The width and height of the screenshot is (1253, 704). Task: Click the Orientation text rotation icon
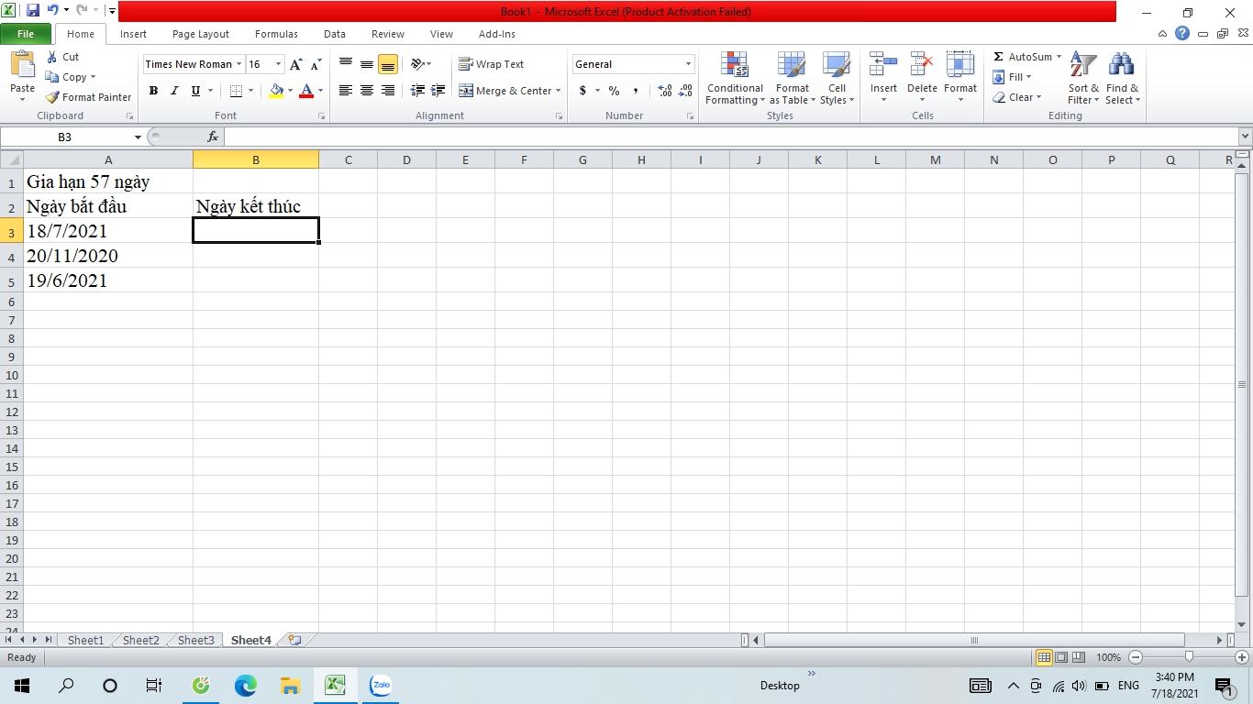click(x=417, y=64)
